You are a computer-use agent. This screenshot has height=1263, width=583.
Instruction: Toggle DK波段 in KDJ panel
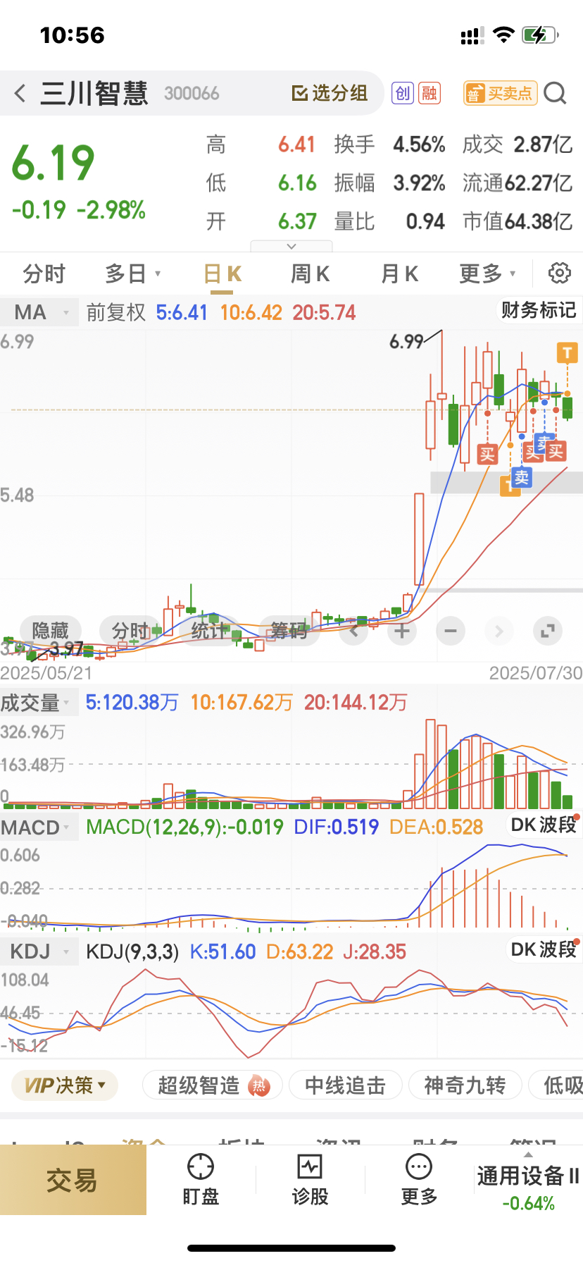click(543, 949)
